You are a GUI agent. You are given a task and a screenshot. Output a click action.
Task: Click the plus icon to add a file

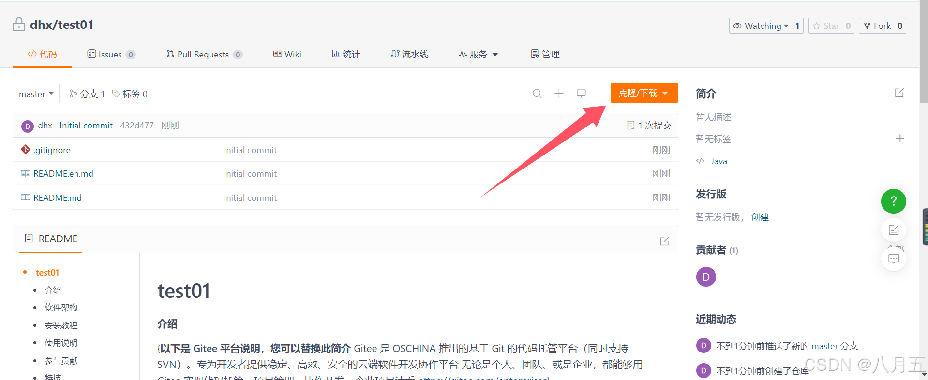[559, 93]
